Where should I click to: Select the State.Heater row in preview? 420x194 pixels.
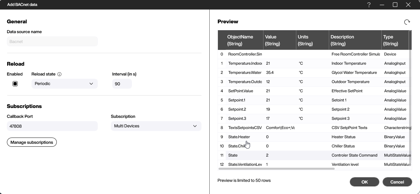click(239, 137)
